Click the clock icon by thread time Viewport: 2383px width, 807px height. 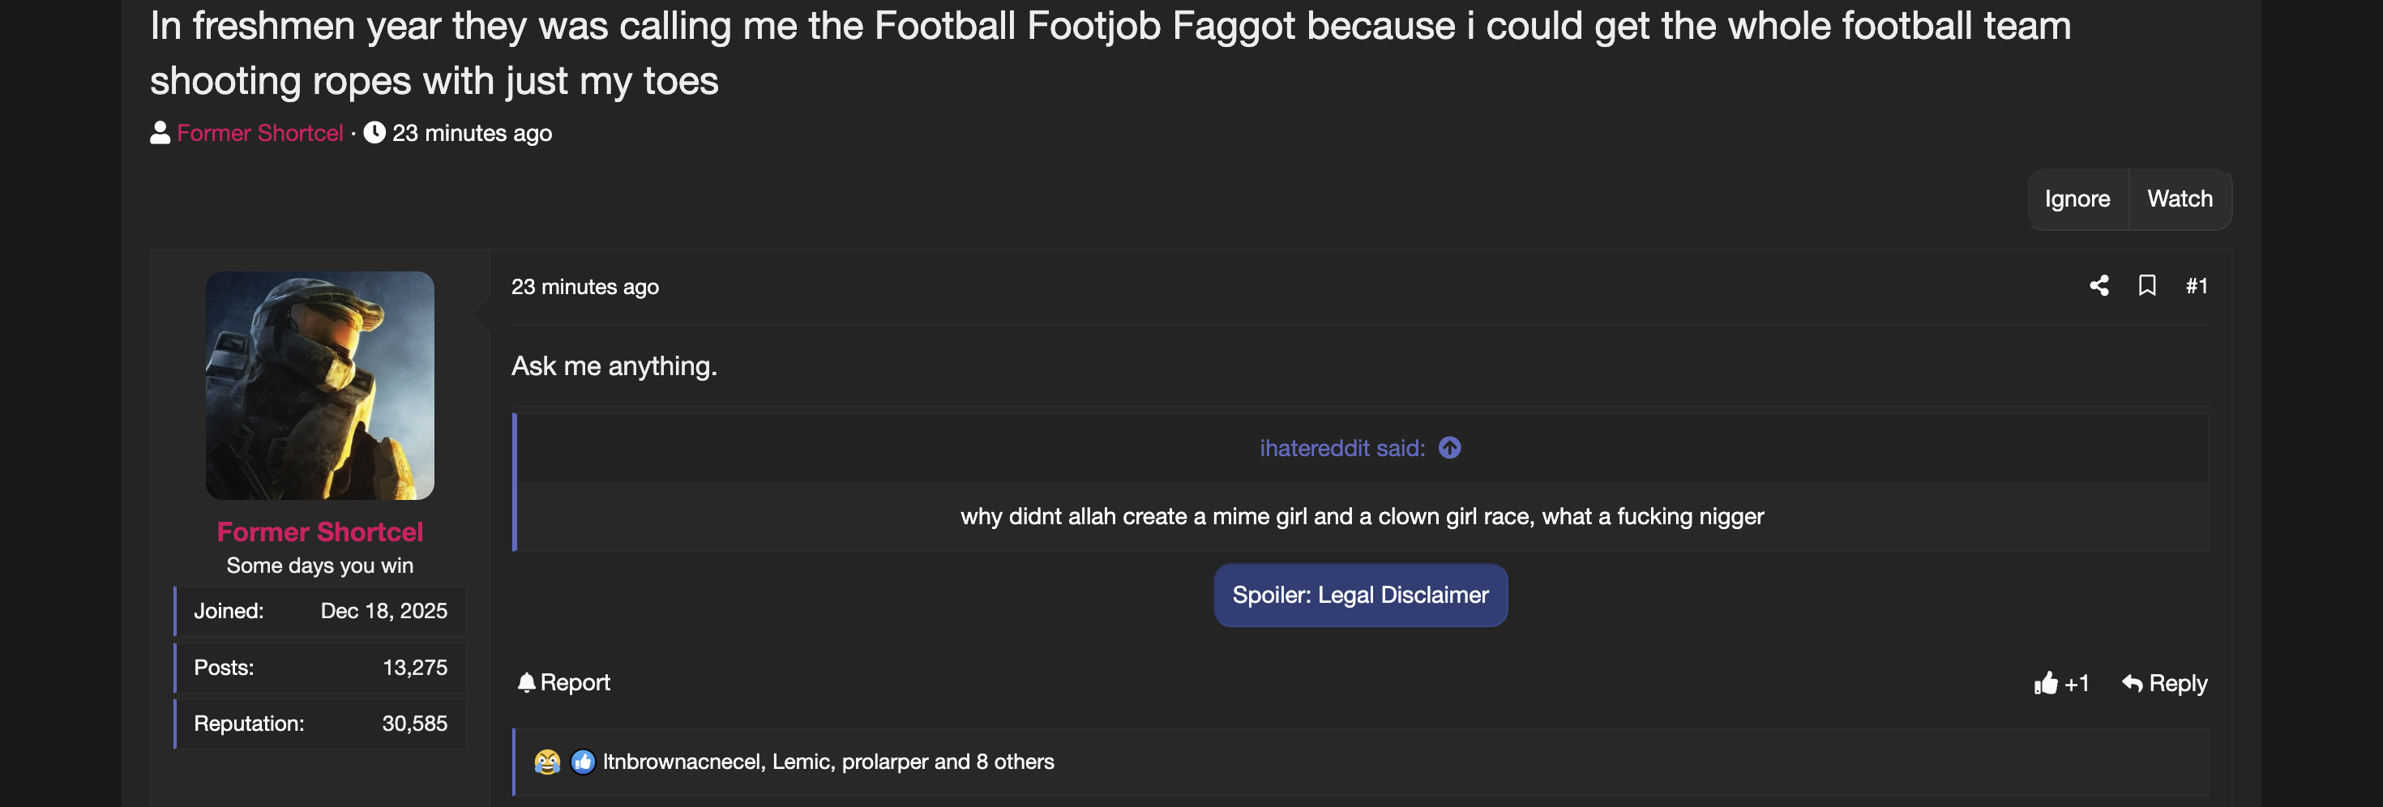(374, 132)
